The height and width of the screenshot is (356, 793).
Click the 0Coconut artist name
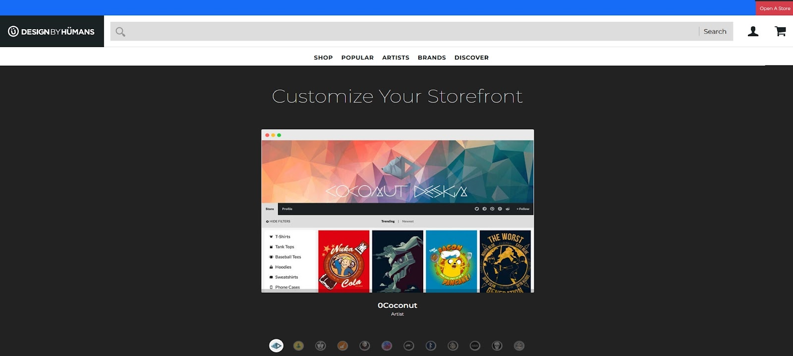[397, 305]
